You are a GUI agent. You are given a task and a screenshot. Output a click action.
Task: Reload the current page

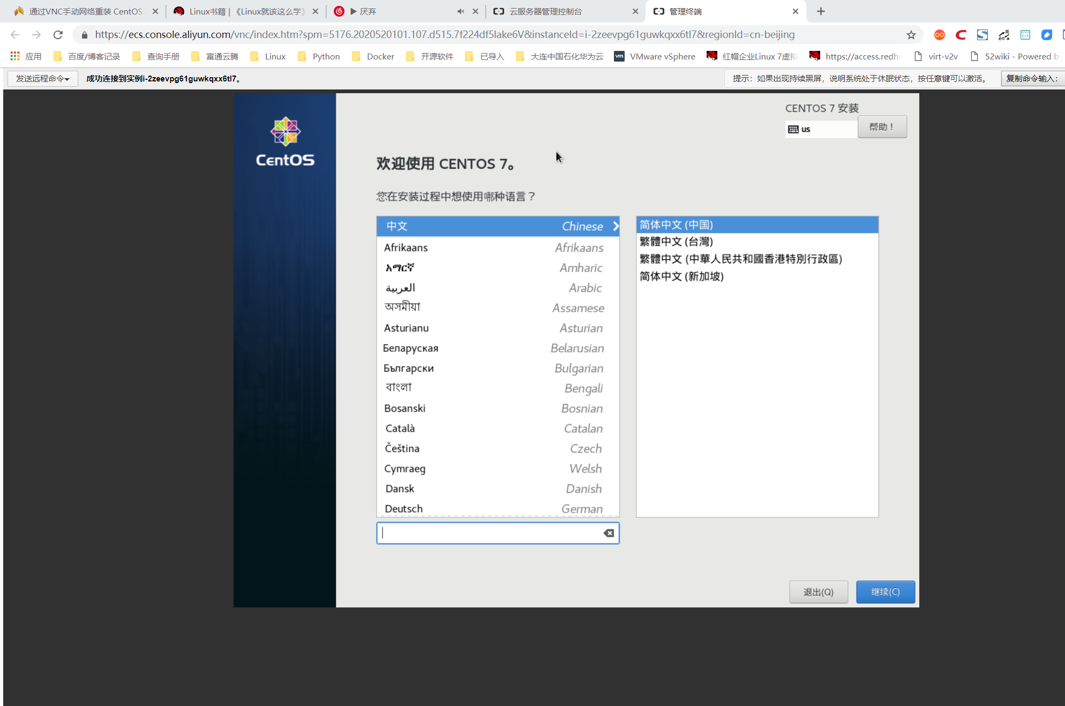click(x=58, y=35)
